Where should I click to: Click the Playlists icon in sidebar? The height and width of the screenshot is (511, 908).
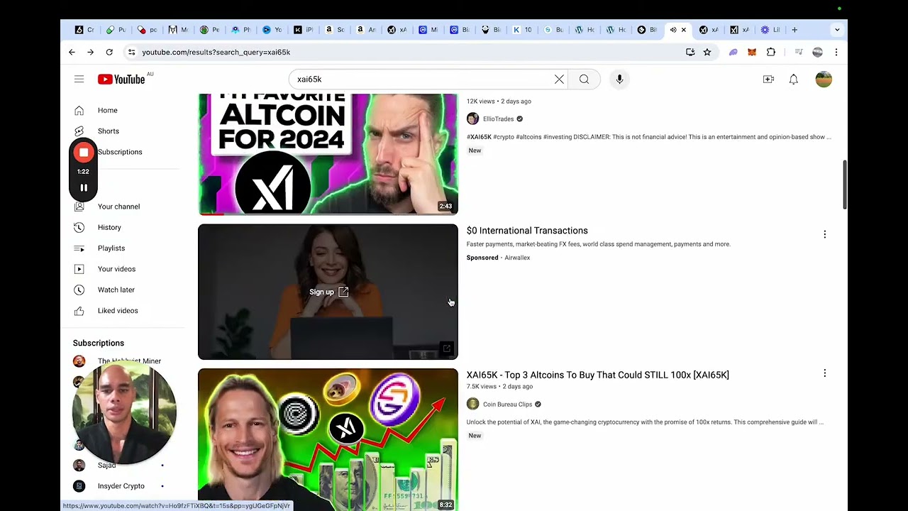79,248
